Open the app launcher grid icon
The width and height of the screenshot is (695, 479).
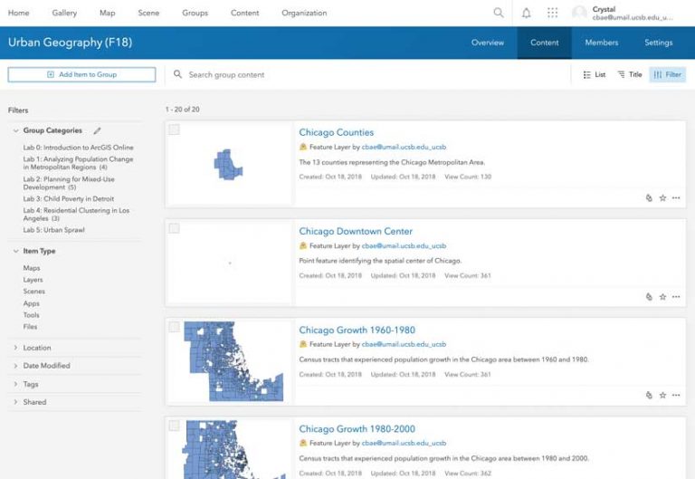pyautogui.click(x=552, y=13)
